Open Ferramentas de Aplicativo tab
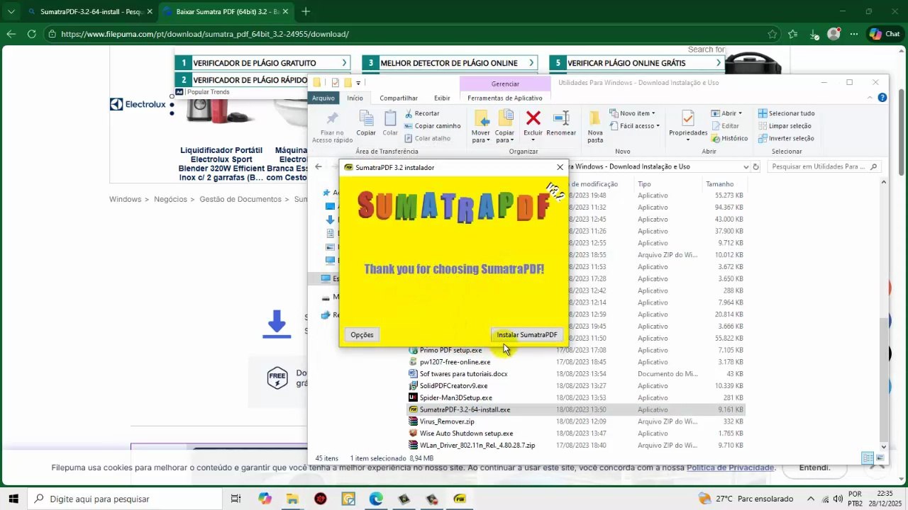 pos(504,98)
